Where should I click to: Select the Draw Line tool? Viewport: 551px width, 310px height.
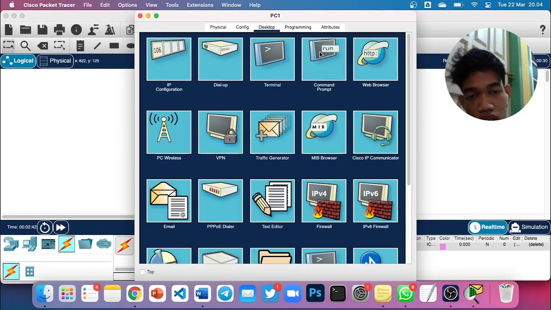pyautogui.click(x=97, y=46)
